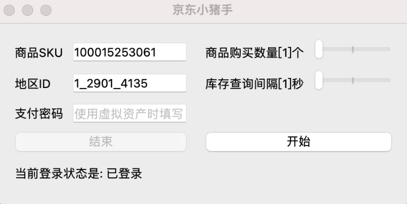The image size is (407, 204).
Task: Close the 京东小猪手 window
Action: [9, 10]
